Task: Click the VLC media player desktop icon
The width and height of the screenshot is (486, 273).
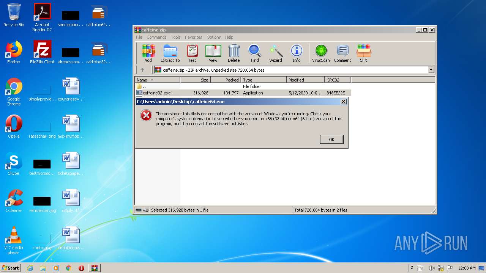Action: pyautogui.click(x=14, y=240)
